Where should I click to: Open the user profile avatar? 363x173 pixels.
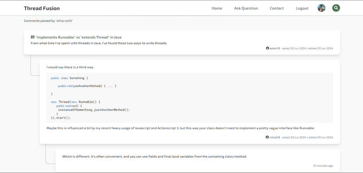click(x=321, y=8)
